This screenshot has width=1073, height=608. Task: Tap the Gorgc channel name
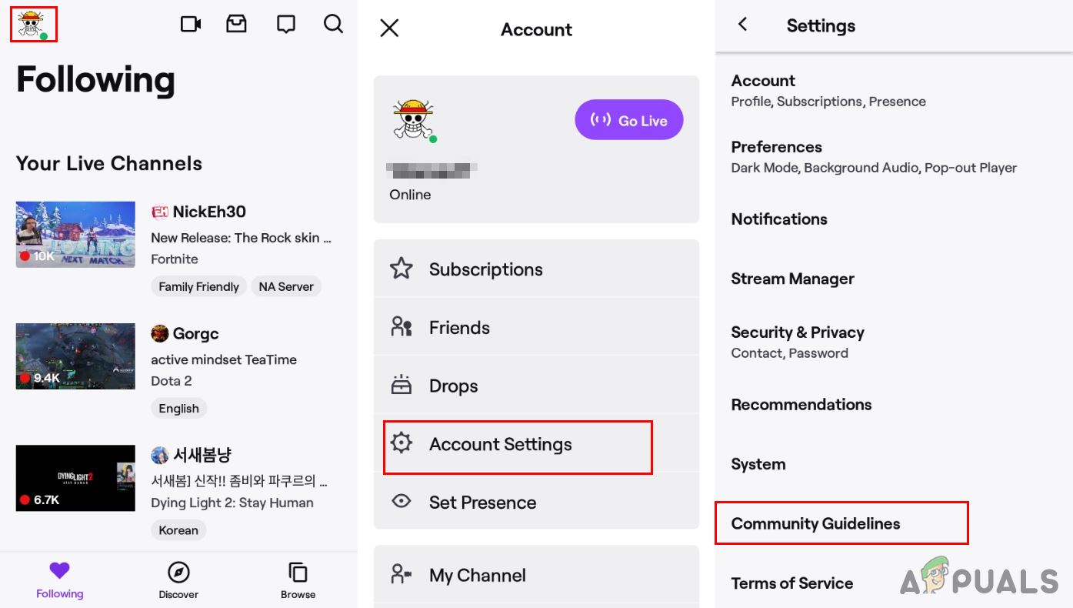click(195, 333)
